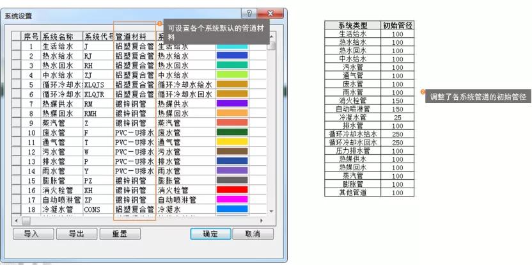532x265 pixels.
Task: Select diameter 250 cell for 循环冷却水给水
Action: [x=397, y=134]
